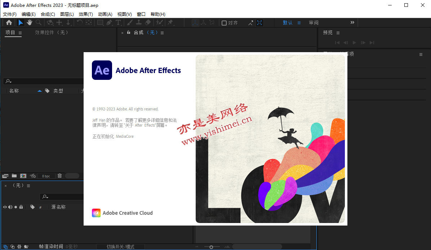Screen dimensions: 431x250
Task: Click the World Axis mode icon
Action: [x=203, y=23]
